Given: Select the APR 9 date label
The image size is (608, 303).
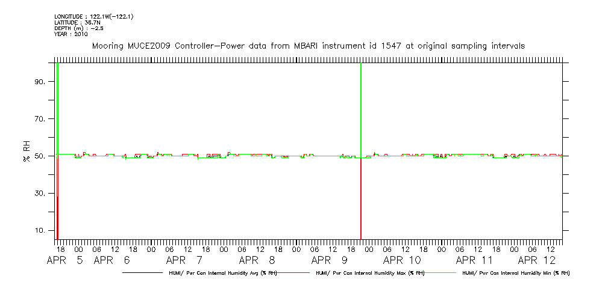Looking at the screenshot, I should (329, 260).
